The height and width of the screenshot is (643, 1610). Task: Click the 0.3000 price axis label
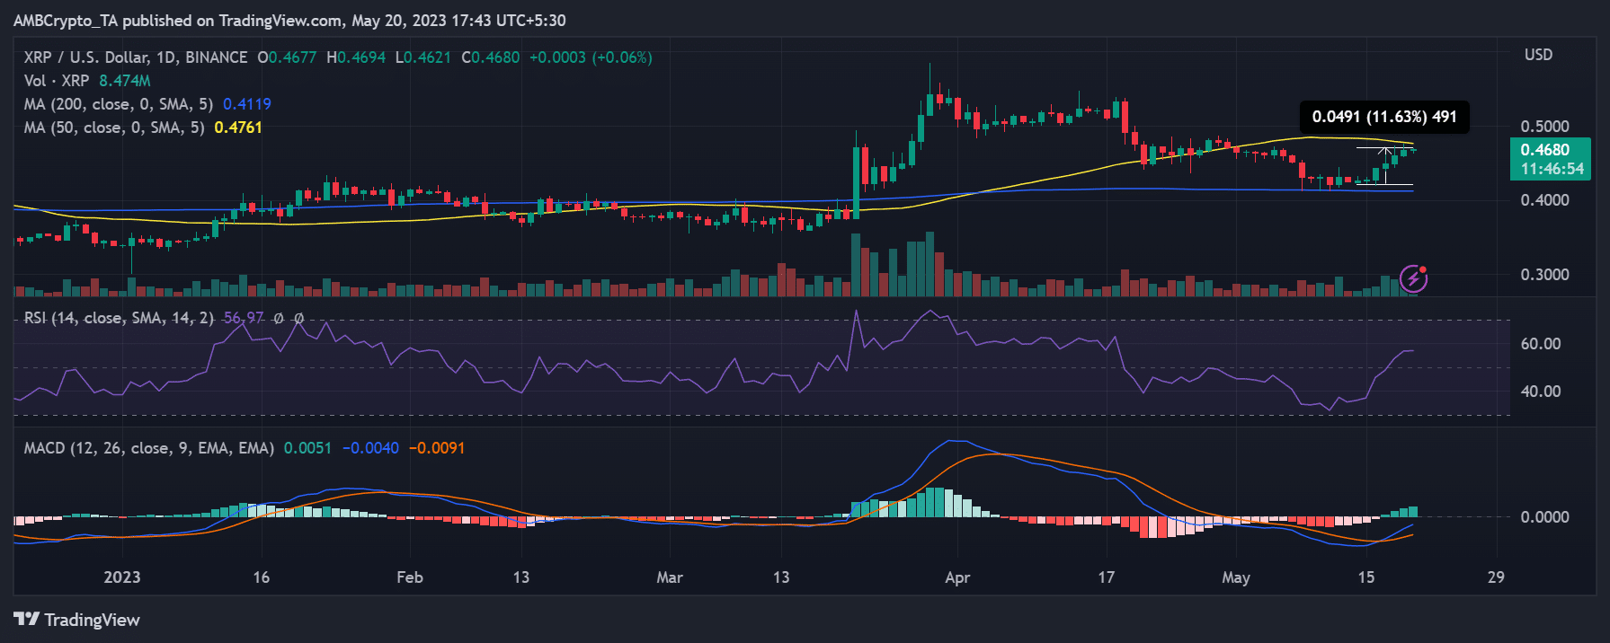pyautogui.click(x=1544, y=275)
